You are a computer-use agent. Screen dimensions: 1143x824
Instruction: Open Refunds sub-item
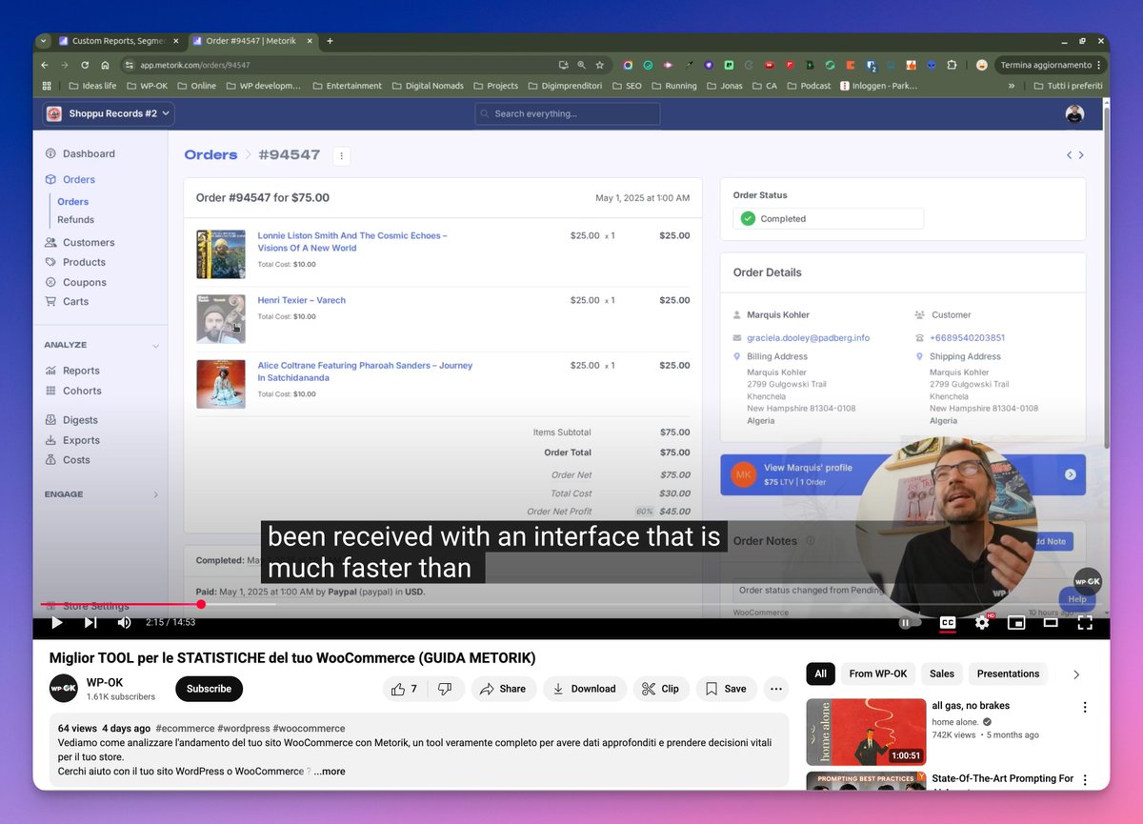(75, 219)
